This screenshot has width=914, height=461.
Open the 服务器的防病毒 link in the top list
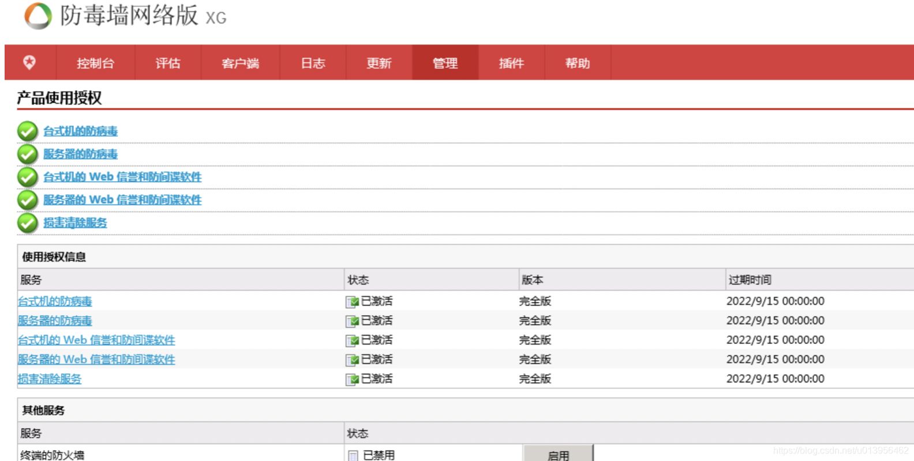click(x=80, y=154)
